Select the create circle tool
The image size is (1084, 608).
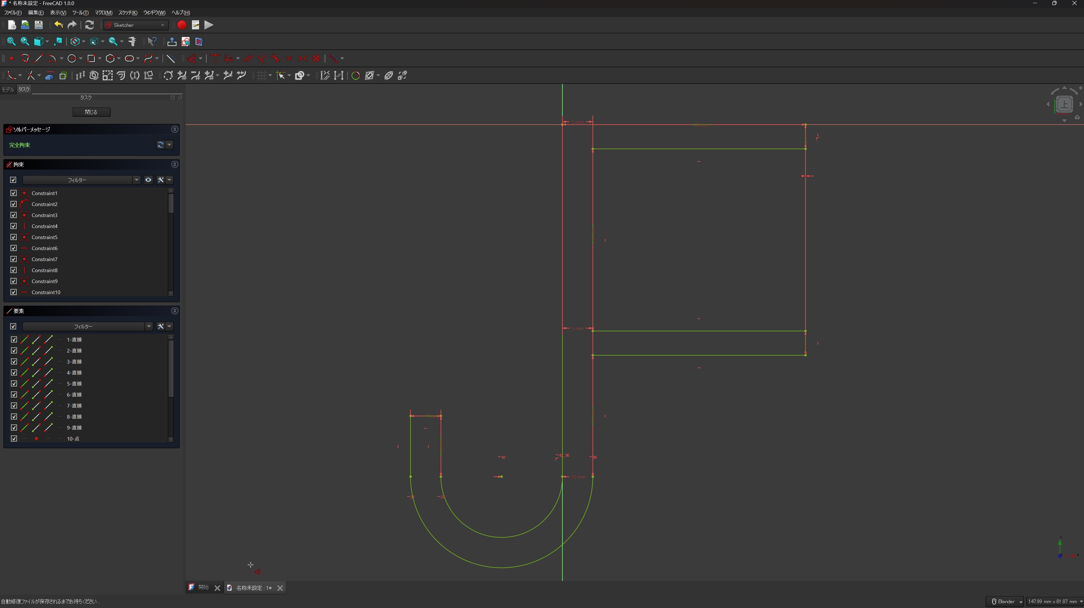(72, 58)
